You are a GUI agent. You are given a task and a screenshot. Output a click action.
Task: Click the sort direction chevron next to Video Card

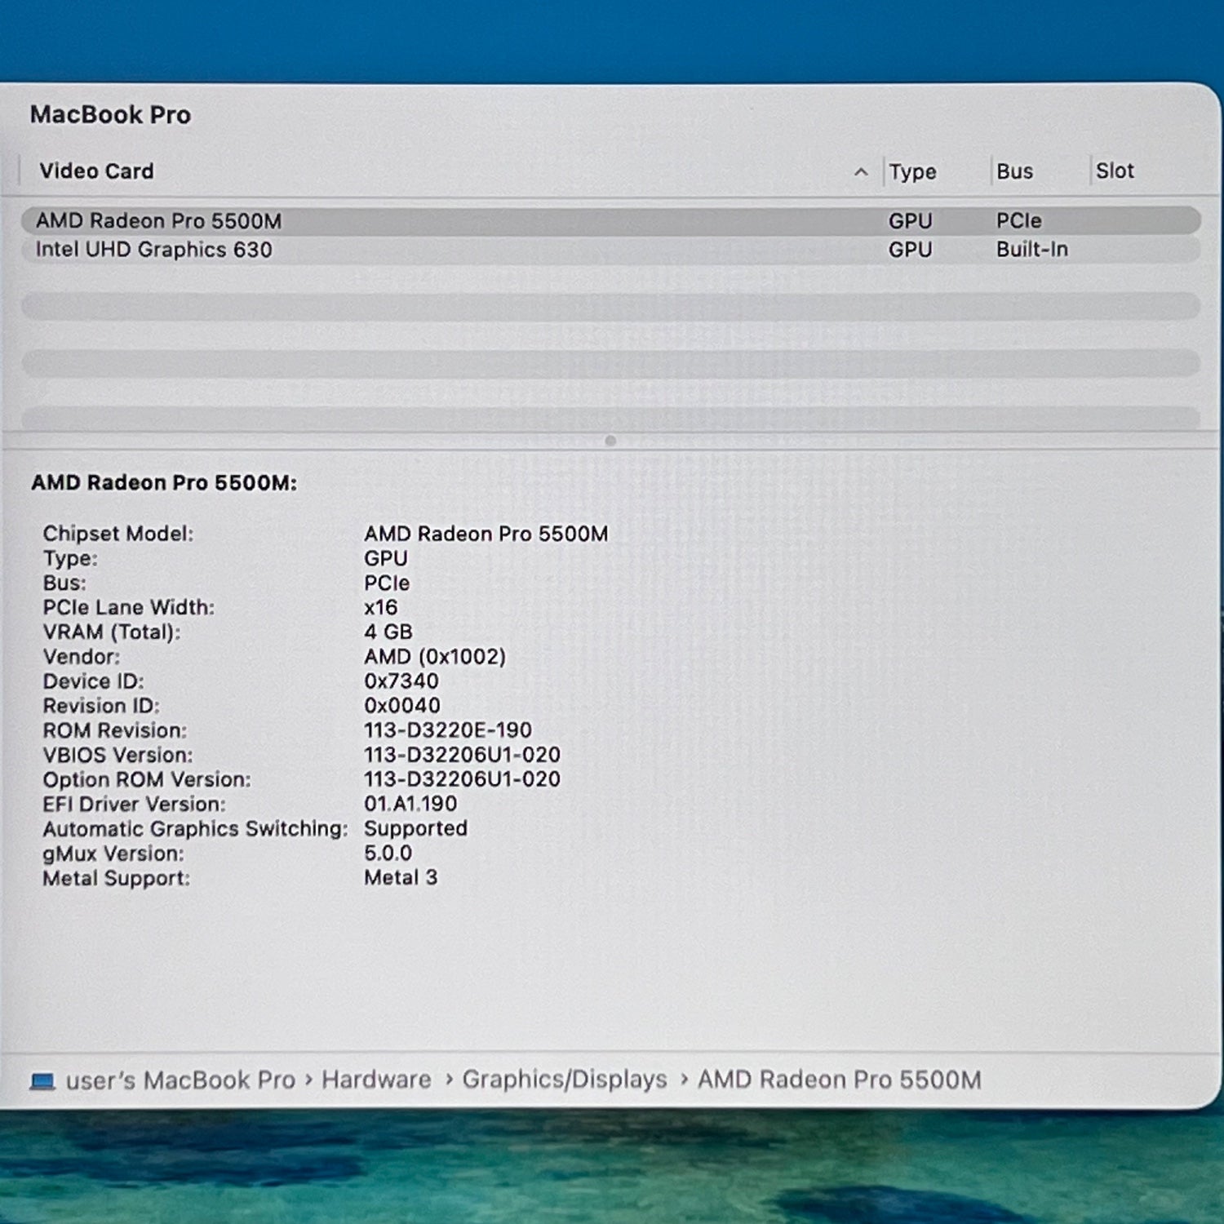pyautogui.click(x=861, y=172)
